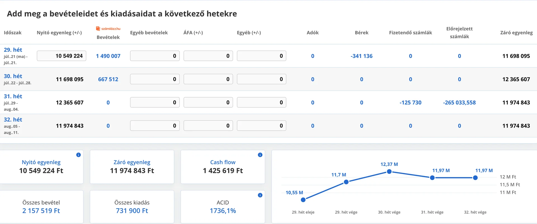Click Egyéb bevételek field in 31. hét row
The image size is (537, 224).
tap(155, 102)
